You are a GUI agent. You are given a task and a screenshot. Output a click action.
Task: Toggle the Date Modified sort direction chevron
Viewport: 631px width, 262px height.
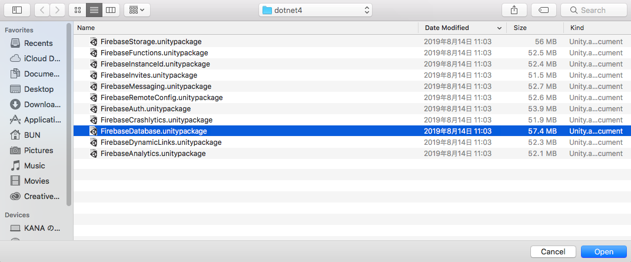pyautogui.click(x=499, y=28)
